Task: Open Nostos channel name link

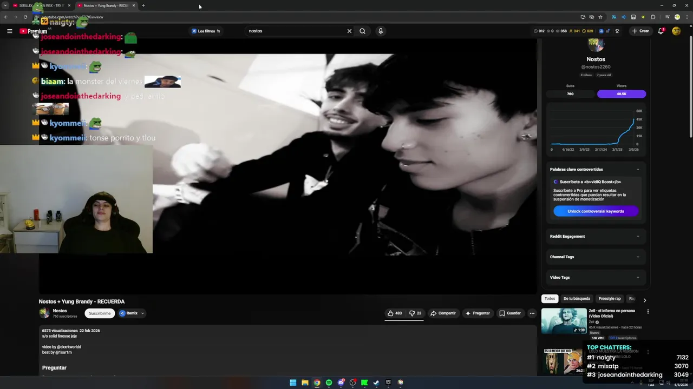Action: point(60,311)
